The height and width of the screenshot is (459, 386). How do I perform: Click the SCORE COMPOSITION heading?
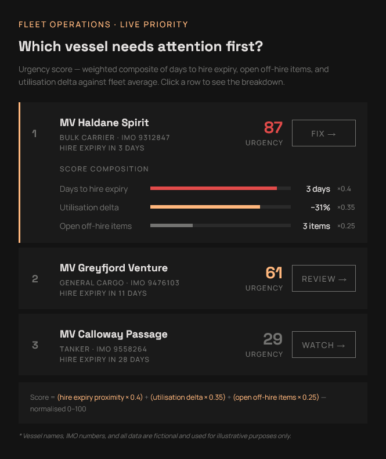click(x=104, y=169)
